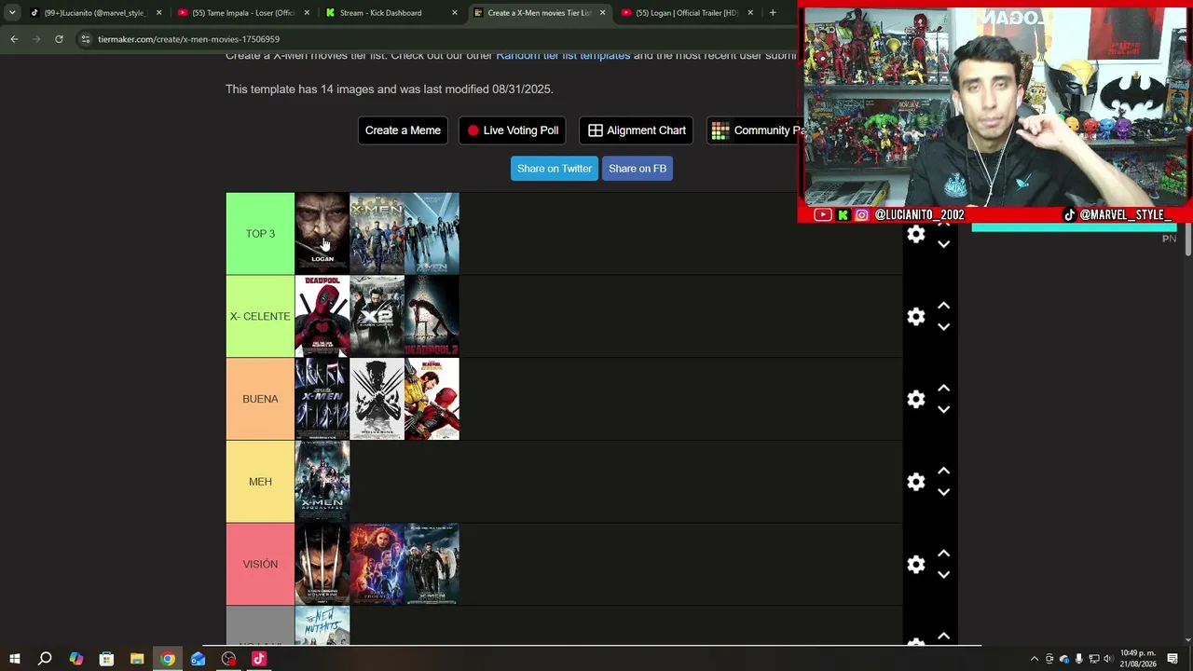Open settings gear for VISIÓN tier
This screenshot has height=671, width=1193.
click(916, 565)
